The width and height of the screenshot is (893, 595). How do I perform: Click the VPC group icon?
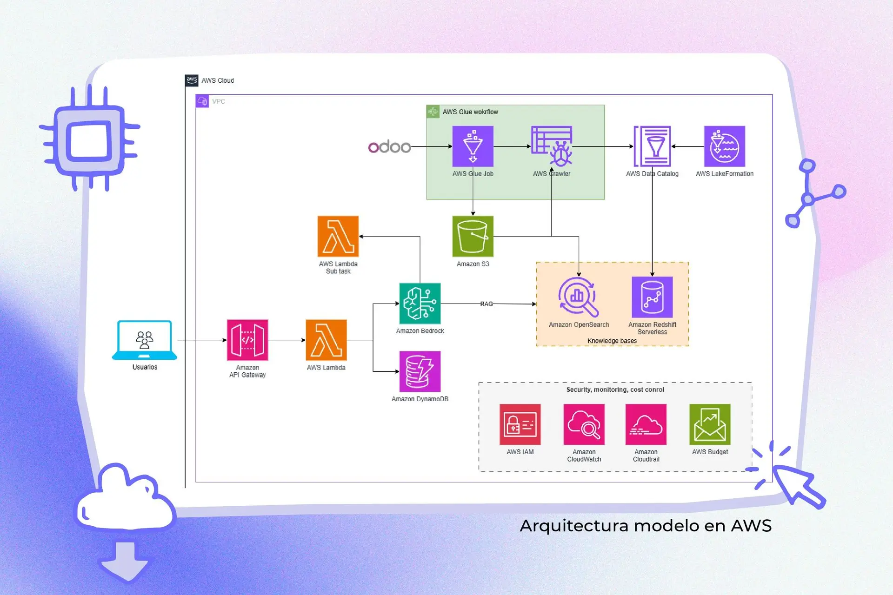click(202, 101)
